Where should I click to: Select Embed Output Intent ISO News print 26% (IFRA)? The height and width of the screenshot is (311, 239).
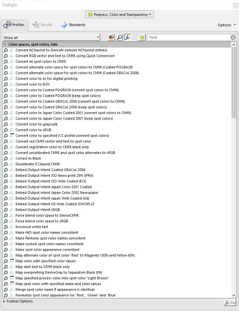(x=54, y=175)
